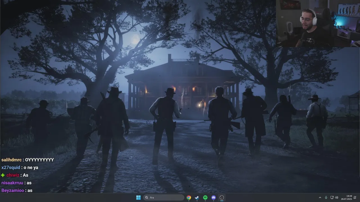Switch to OBS Studio in the taskbar
The height and width of the screenshot is (202, 360).
coord(222,198)
